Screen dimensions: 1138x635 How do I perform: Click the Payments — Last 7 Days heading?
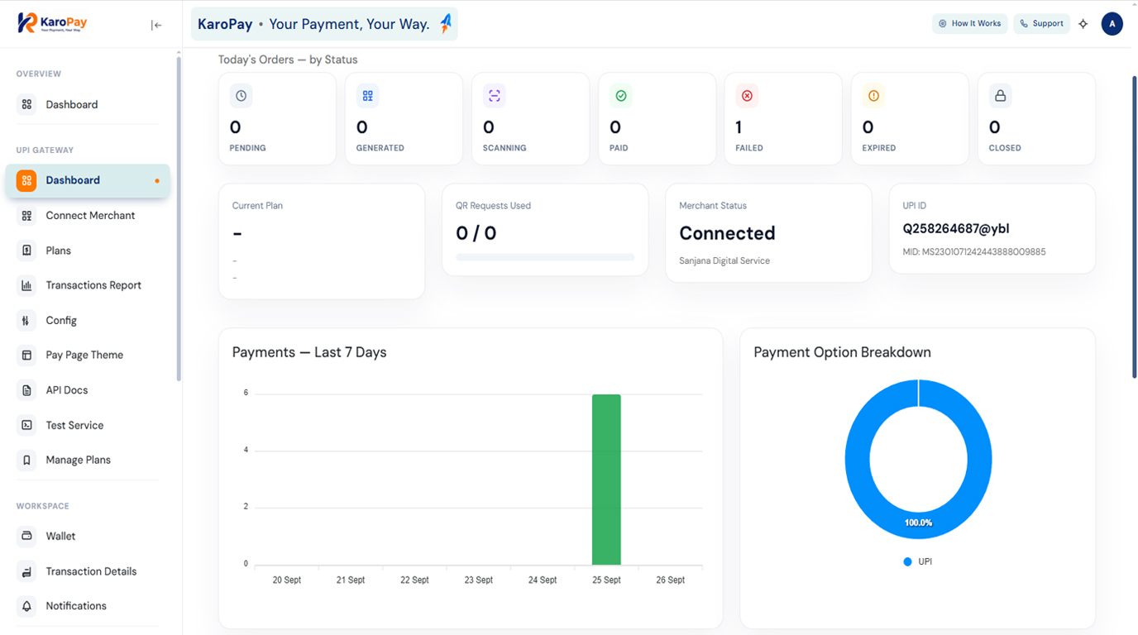(x=309, y=352)
